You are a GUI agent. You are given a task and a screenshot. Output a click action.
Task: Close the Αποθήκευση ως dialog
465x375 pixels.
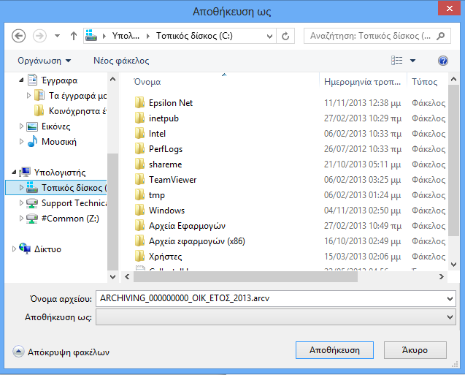[449, 8]
